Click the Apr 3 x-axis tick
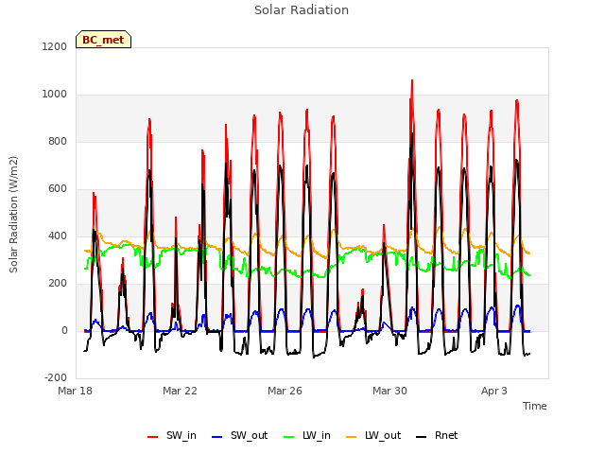 (x=494, y=391)
